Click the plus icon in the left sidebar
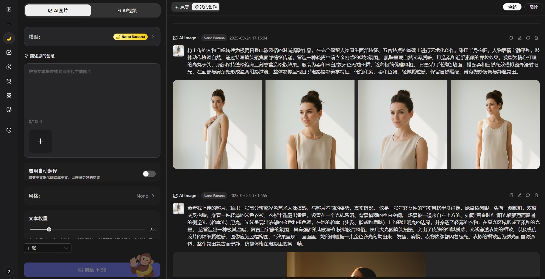This screenshot has height=279, width=545. click(9, 24)
